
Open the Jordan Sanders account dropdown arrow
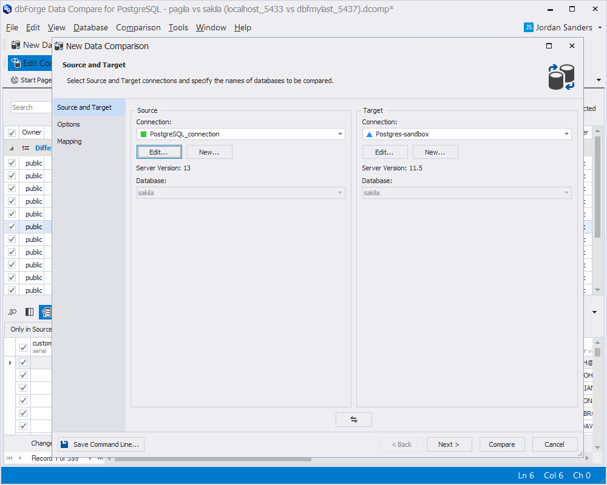coord(600,27)
